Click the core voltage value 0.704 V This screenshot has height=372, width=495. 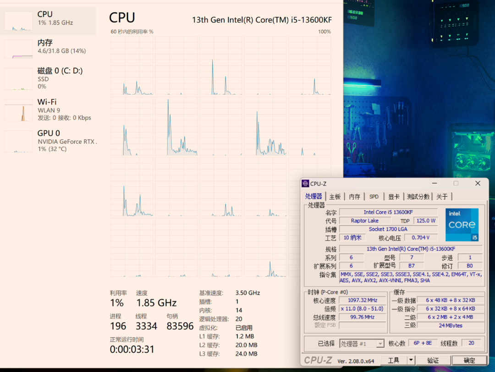tap(420, 238)
